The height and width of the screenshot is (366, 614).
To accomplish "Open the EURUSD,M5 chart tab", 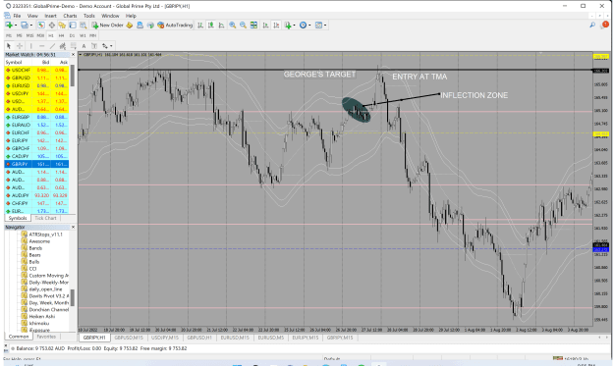I will point(270,338).
